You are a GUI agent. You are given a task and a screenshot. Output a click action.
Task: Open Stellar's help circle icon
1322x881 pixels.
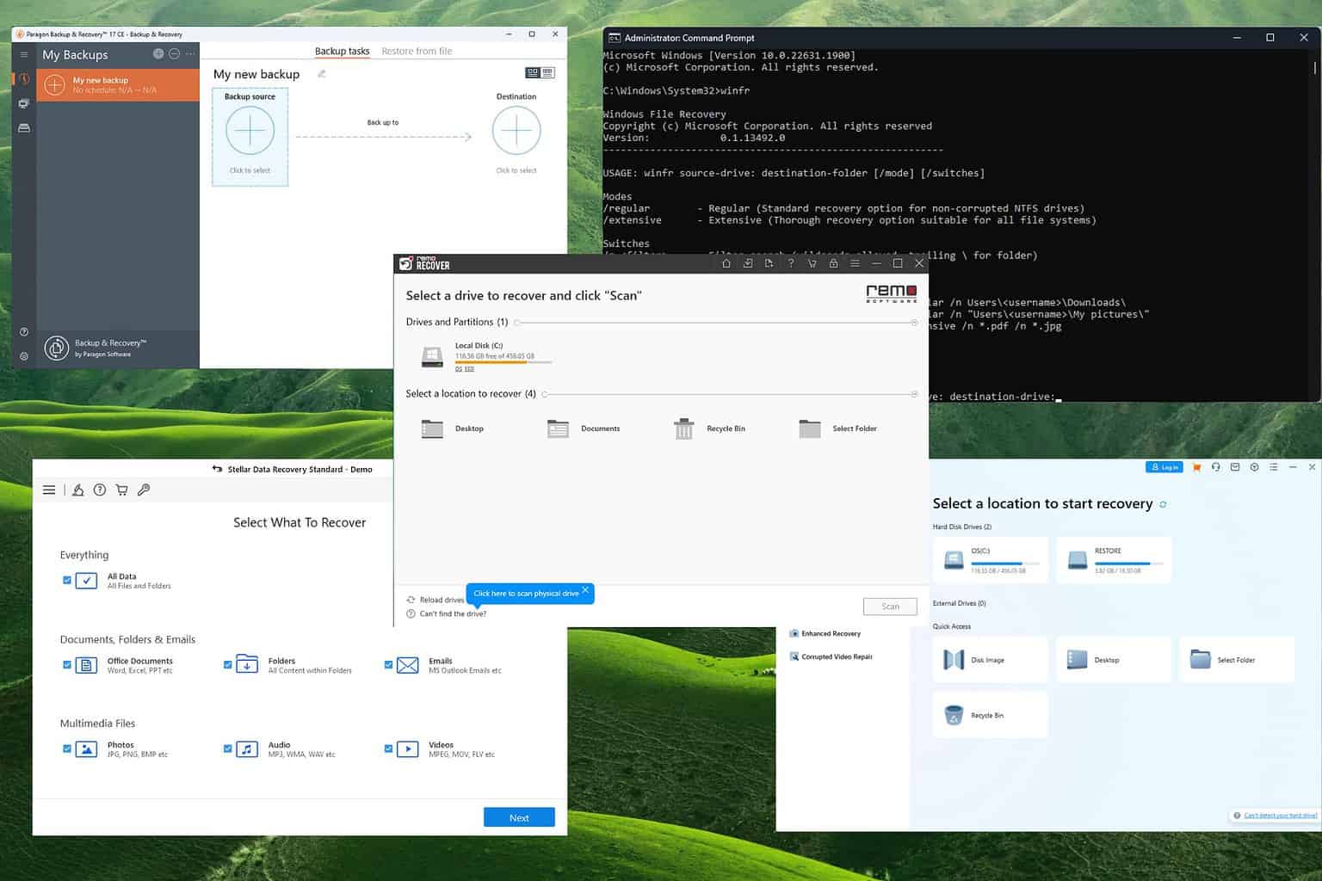pos(99,490)
